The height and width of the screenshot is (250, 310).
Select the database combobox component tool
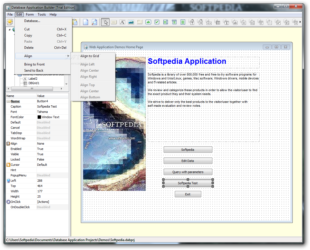coord(261,22)
